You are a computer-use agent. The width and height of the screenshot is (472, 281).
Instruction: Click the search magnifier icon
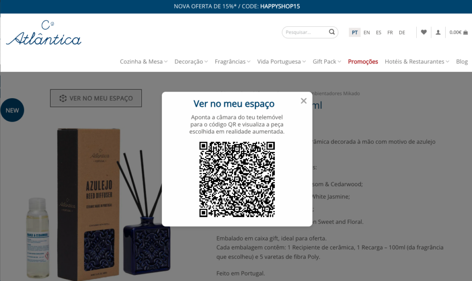point(331,32)
